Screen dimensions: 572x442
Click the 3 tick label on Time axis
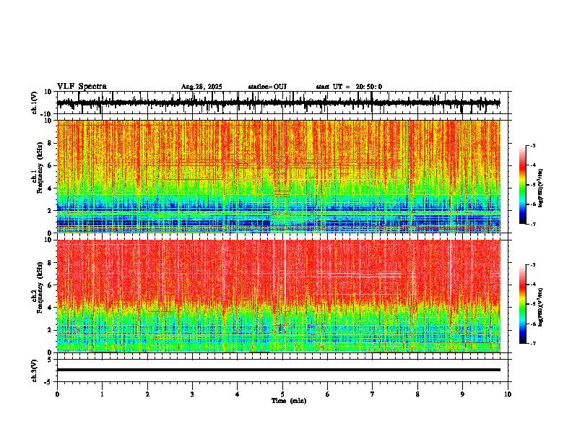point(192,394)
